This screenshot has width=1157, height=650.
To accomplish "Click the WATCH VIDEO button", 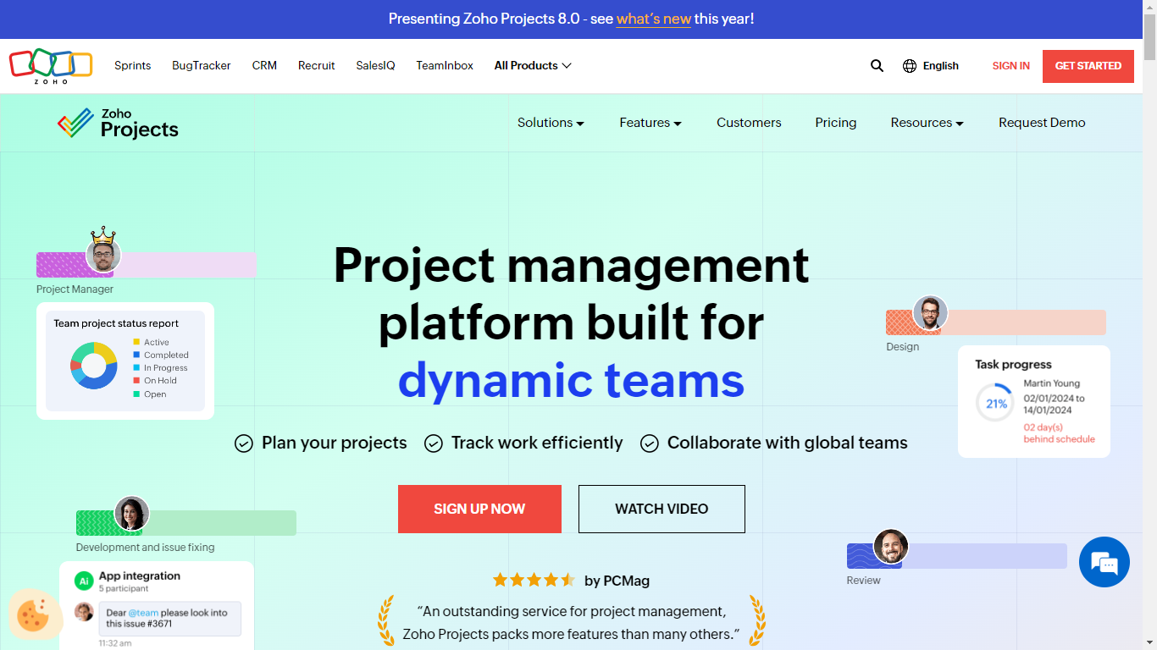I will point(662,509).
